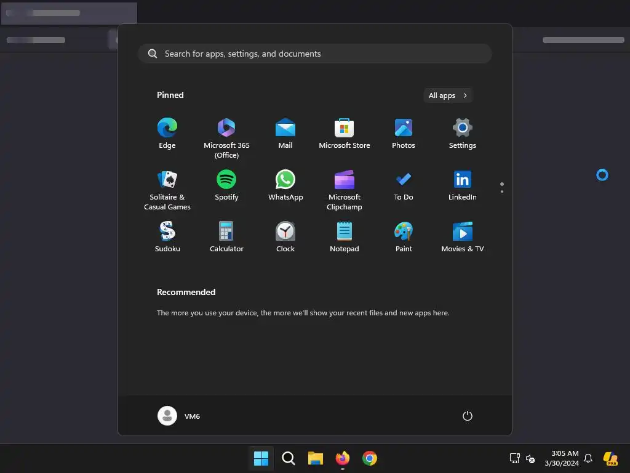Click the Windows Start button on taskbar
This screenshot has width=630, height=473.
(x=261, y=458)
